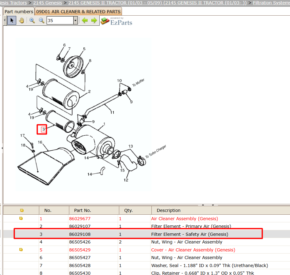Viewport: 290px width, 275px height.
Task: Collapse the left side panel arrow
Action: (x=2, y=148)
